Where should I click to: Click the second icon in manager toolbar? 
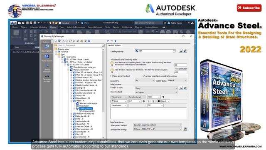click(59, 41)
